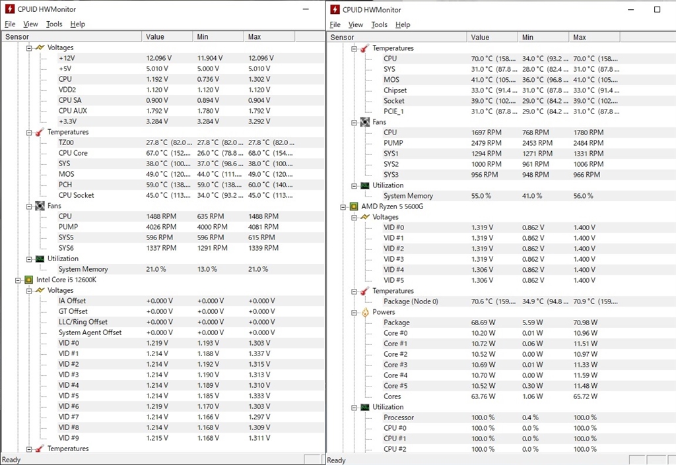Open the Tools menu in the left HWMonitor window
Screen dimensions: 676x465
click(54, 24)
